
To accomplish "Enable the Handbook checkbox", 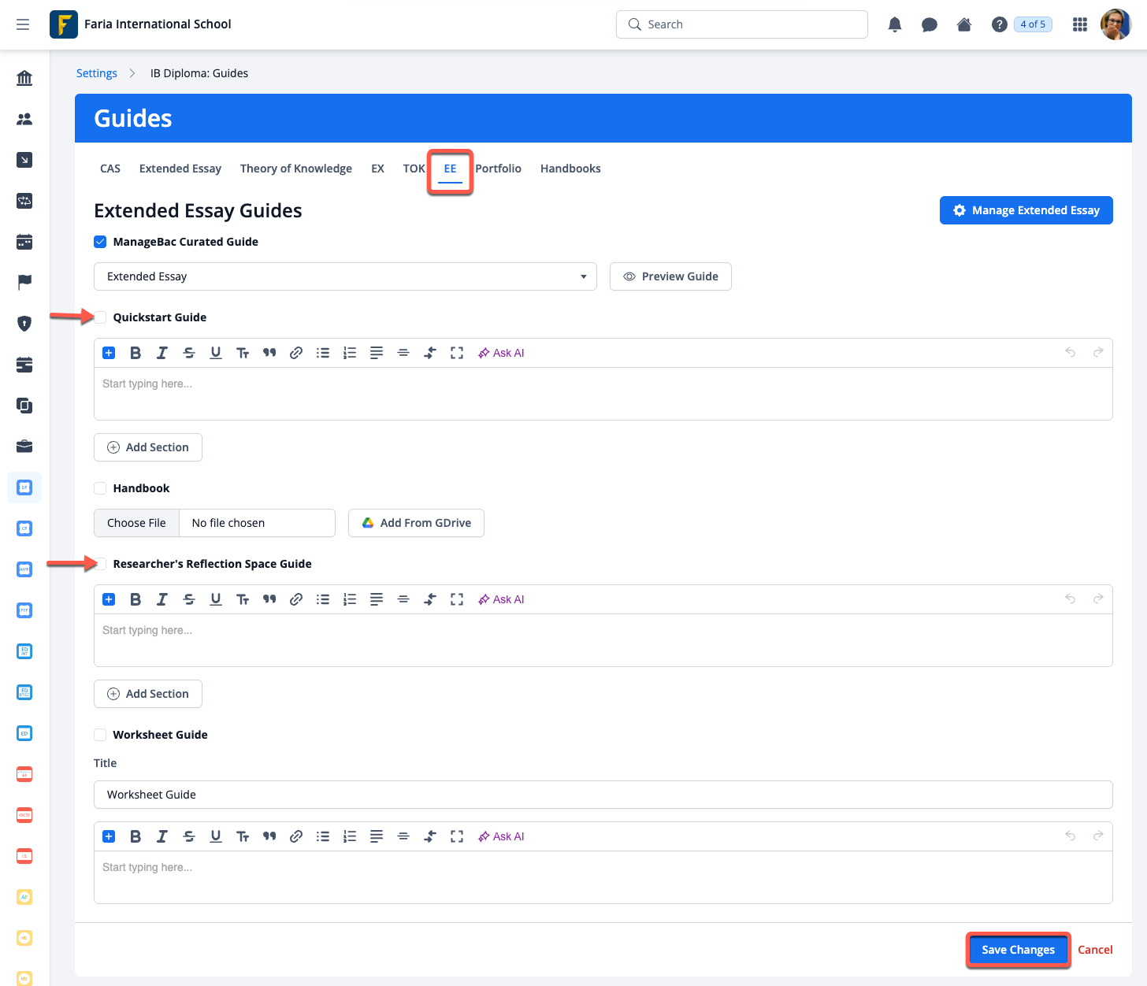I will (x=100, y=488).
